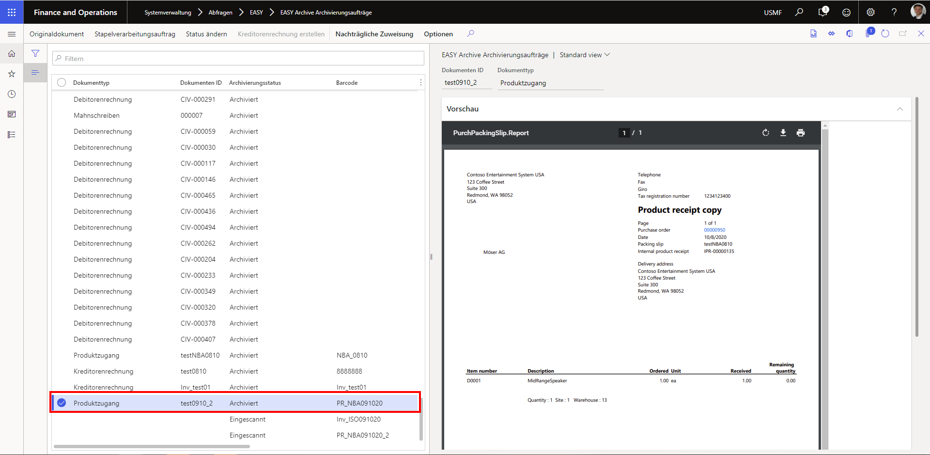Open the help question mark

point(894,12)
